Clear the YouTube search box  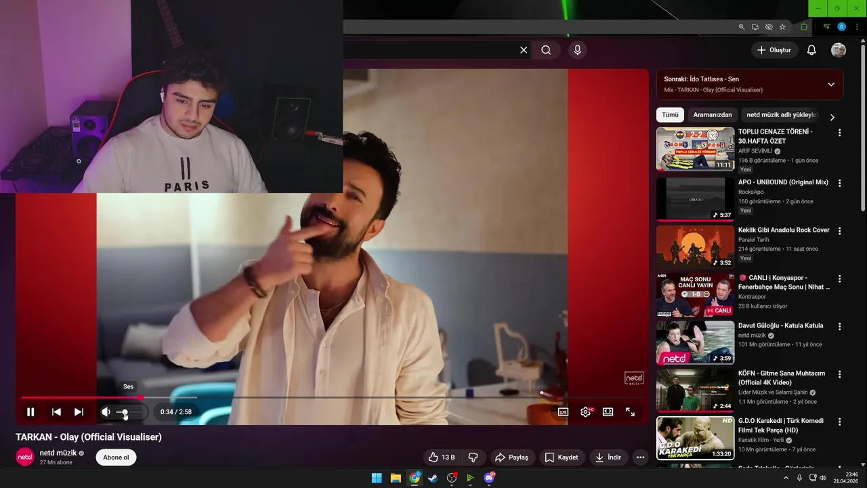click(524, 50)
